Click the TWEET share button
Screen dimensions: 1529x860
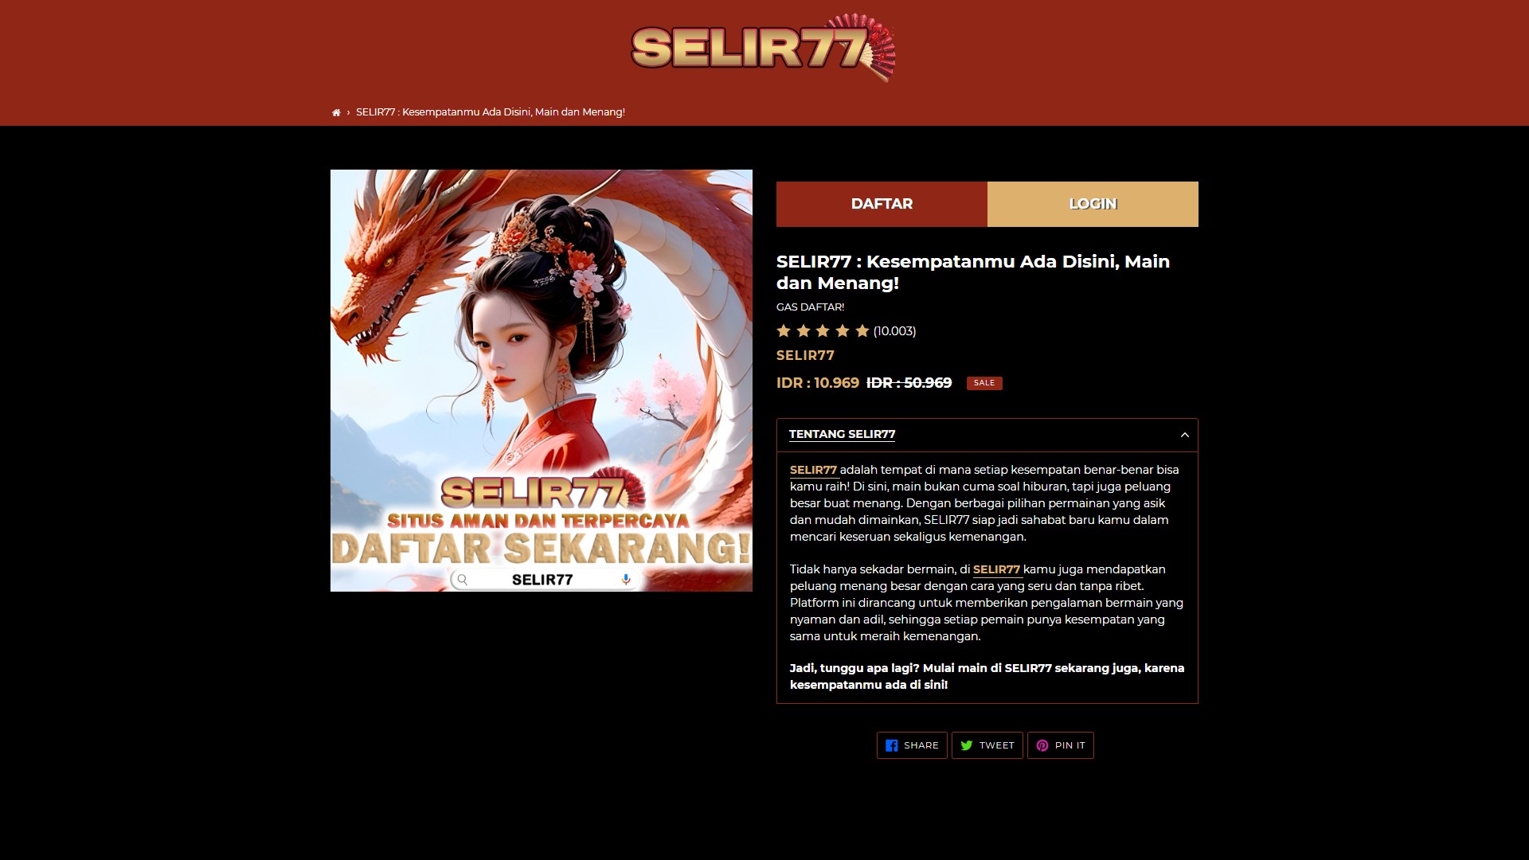click(x=987, y=745)
